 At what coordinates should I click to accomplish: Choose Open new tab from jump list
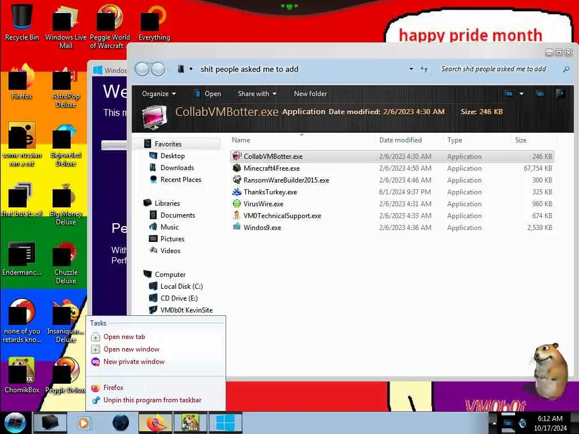click(x=155, y=337)
